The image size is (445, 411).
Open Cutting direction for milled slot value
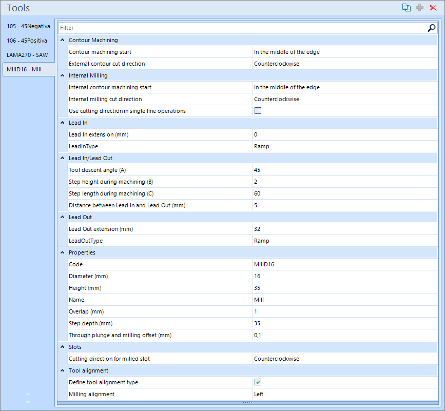[345, 359]
